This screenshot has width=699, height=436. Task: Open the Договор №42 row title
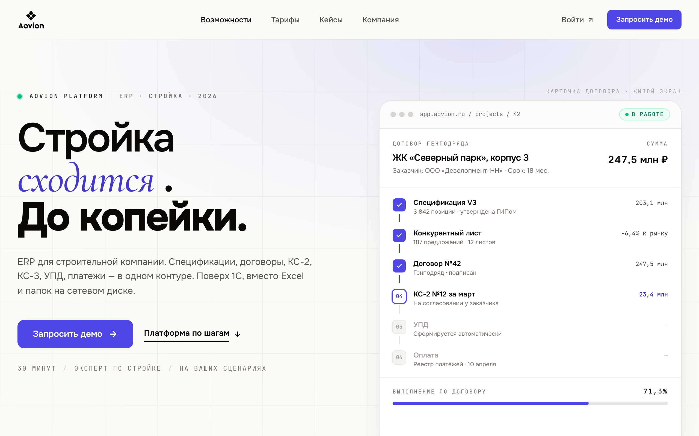pyautogui.click(x=437, y=264)
